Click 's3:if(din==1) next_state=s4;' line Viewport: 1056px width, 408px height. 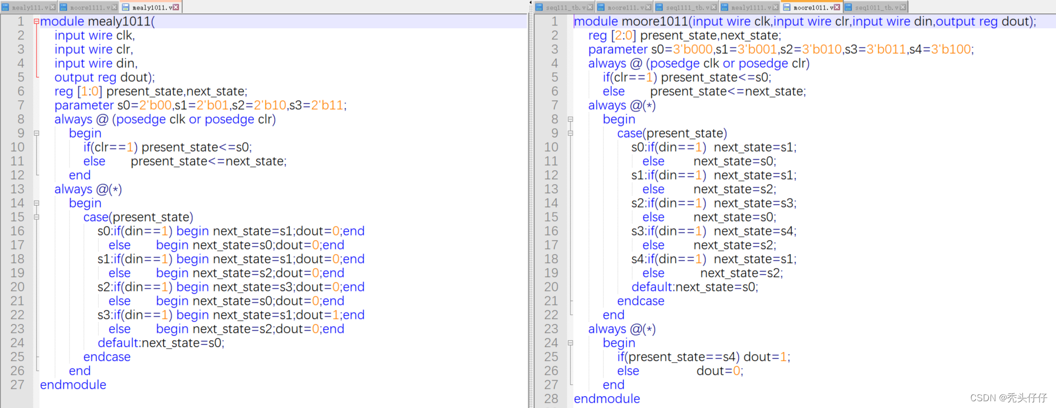(714, 231)
